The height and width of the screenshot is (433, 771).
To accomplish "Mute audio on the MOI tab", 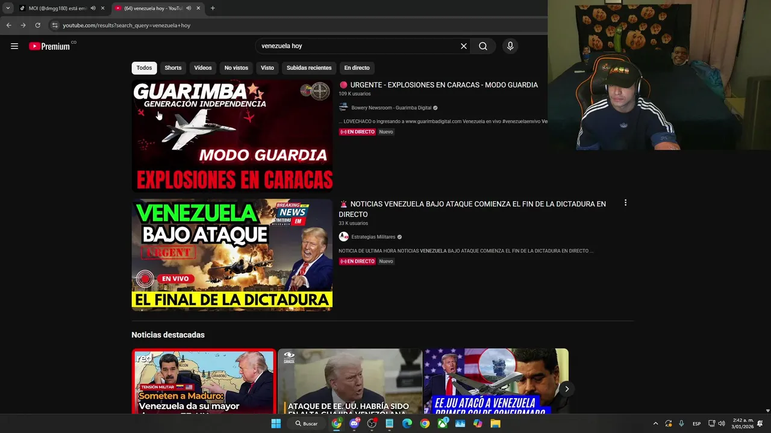I will point(93,8).
